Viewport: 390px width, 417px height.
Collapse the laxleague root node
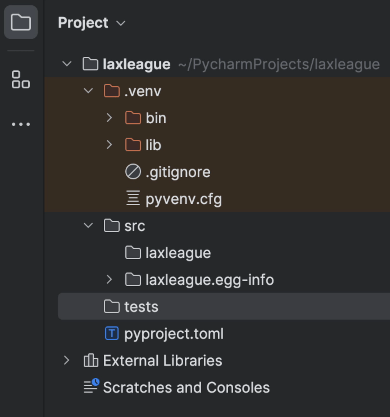click(x=67, y=64)
